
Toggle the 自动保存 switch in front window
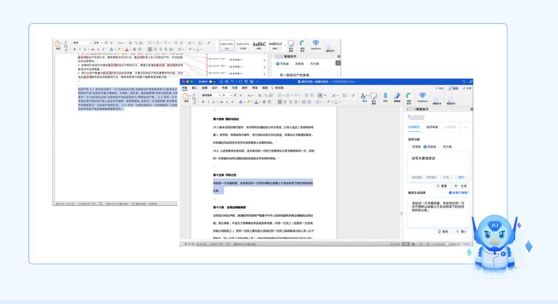click(213, 82)
